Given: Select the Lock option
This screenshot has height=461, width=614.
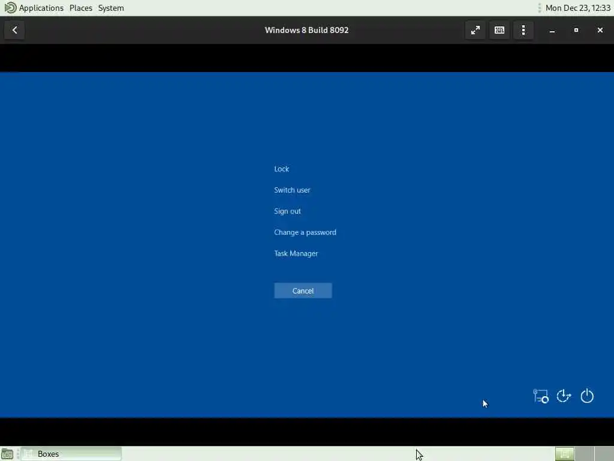Looking at the screenshot, I should (x=282, y=169).
